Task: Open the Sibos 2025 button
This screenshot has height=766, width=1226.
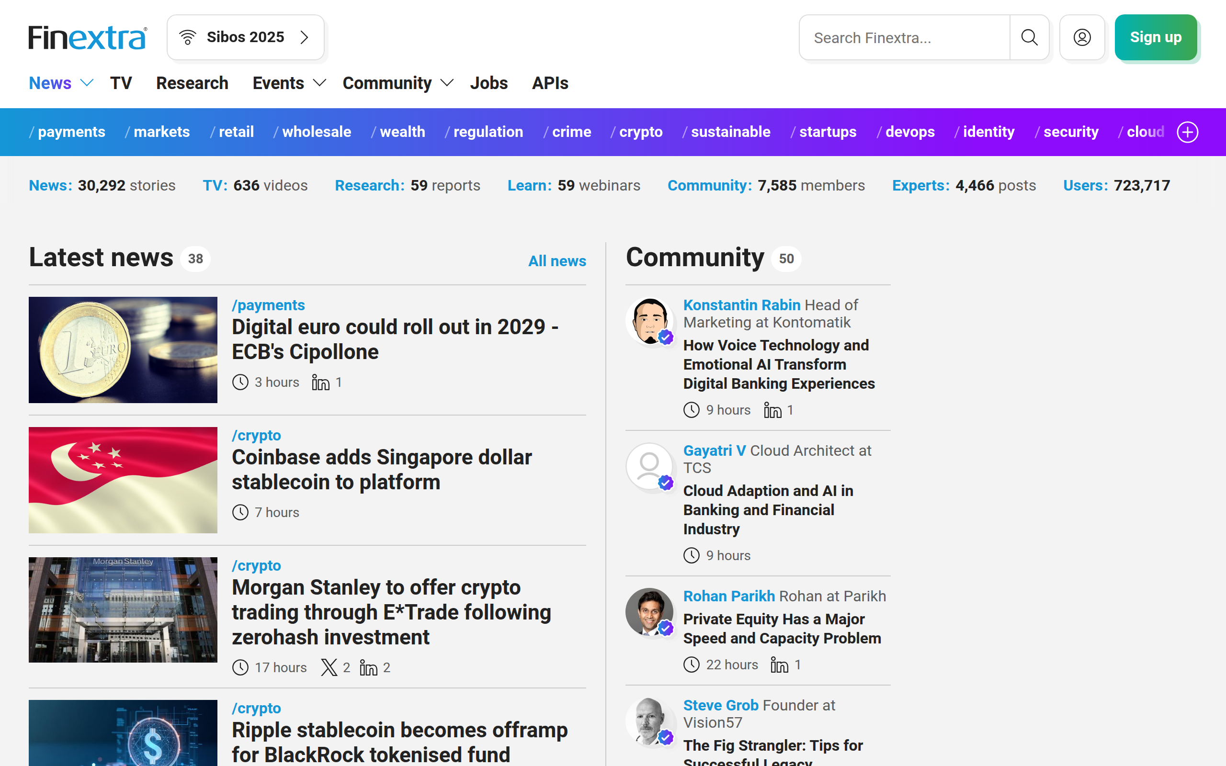Action: click(x=246, y=37)
